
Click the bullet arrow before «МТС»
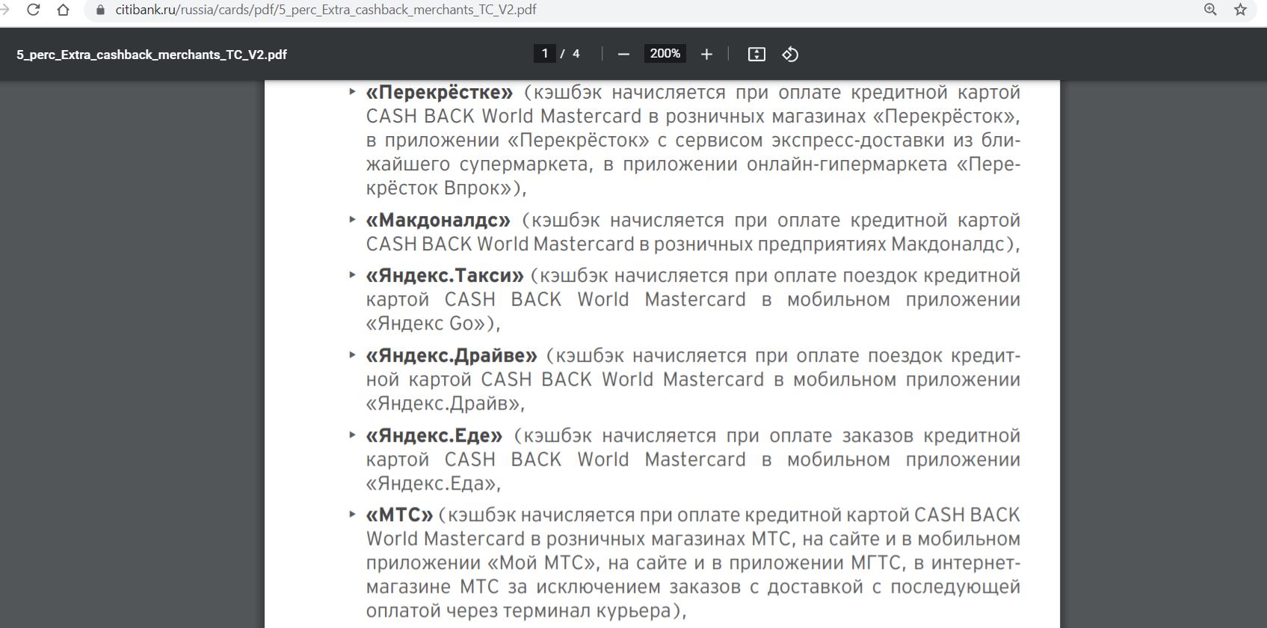click(x=352, y=514)
